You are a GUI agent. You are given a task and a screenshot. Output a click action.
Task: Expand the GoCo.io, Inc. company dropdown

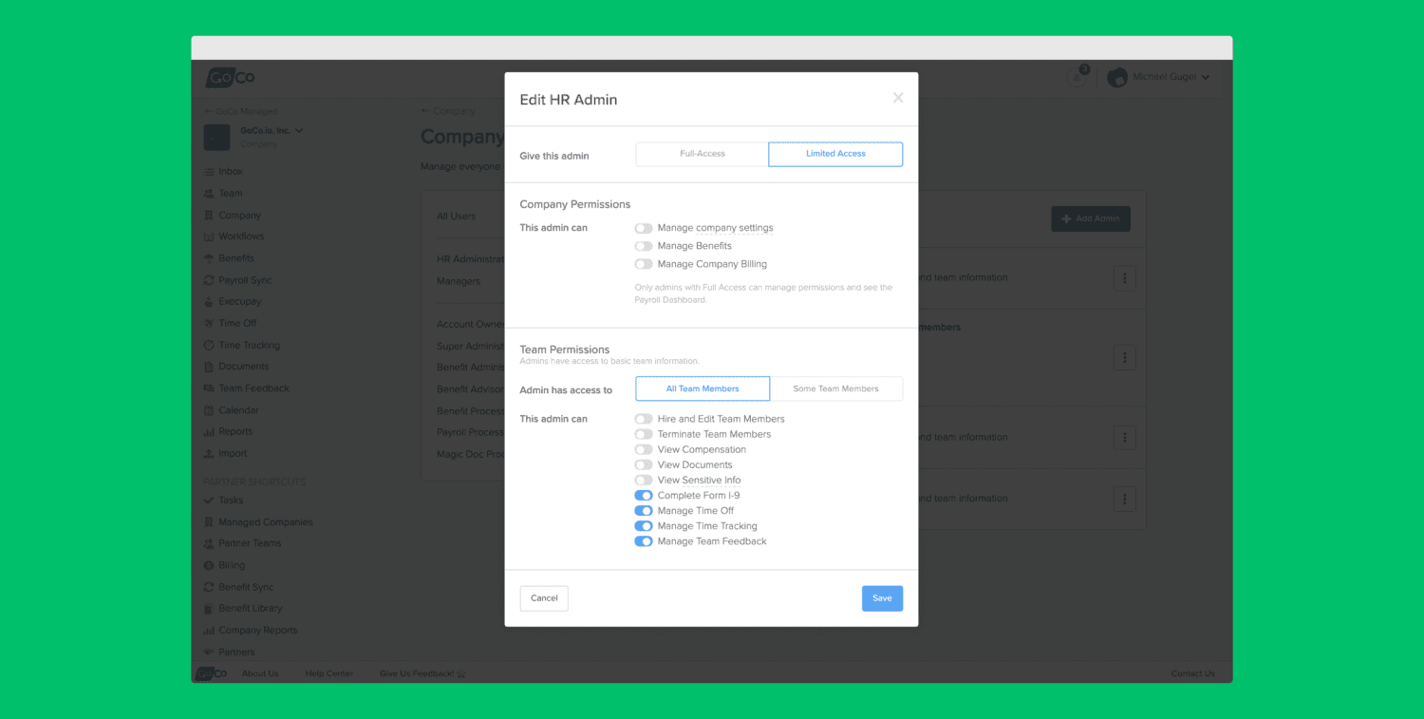point(299,130)
